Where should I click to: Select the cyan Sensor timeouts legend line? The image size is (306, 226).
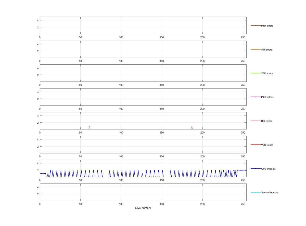(x=256, y=192)
